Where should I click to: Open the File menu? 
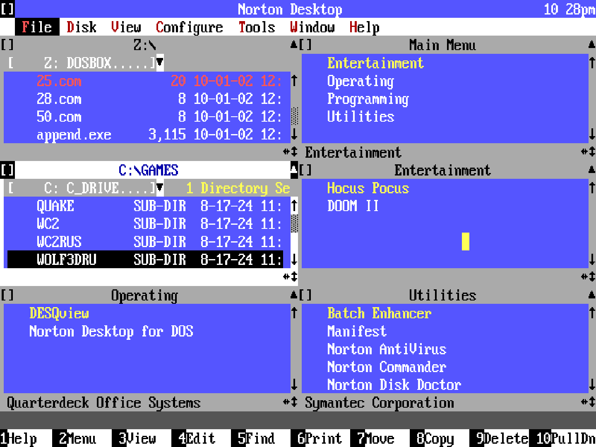[x=37, y=27]
